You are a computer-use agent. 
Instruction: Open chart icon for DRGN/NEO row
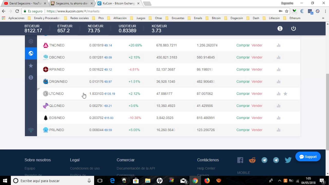(278, 81)
